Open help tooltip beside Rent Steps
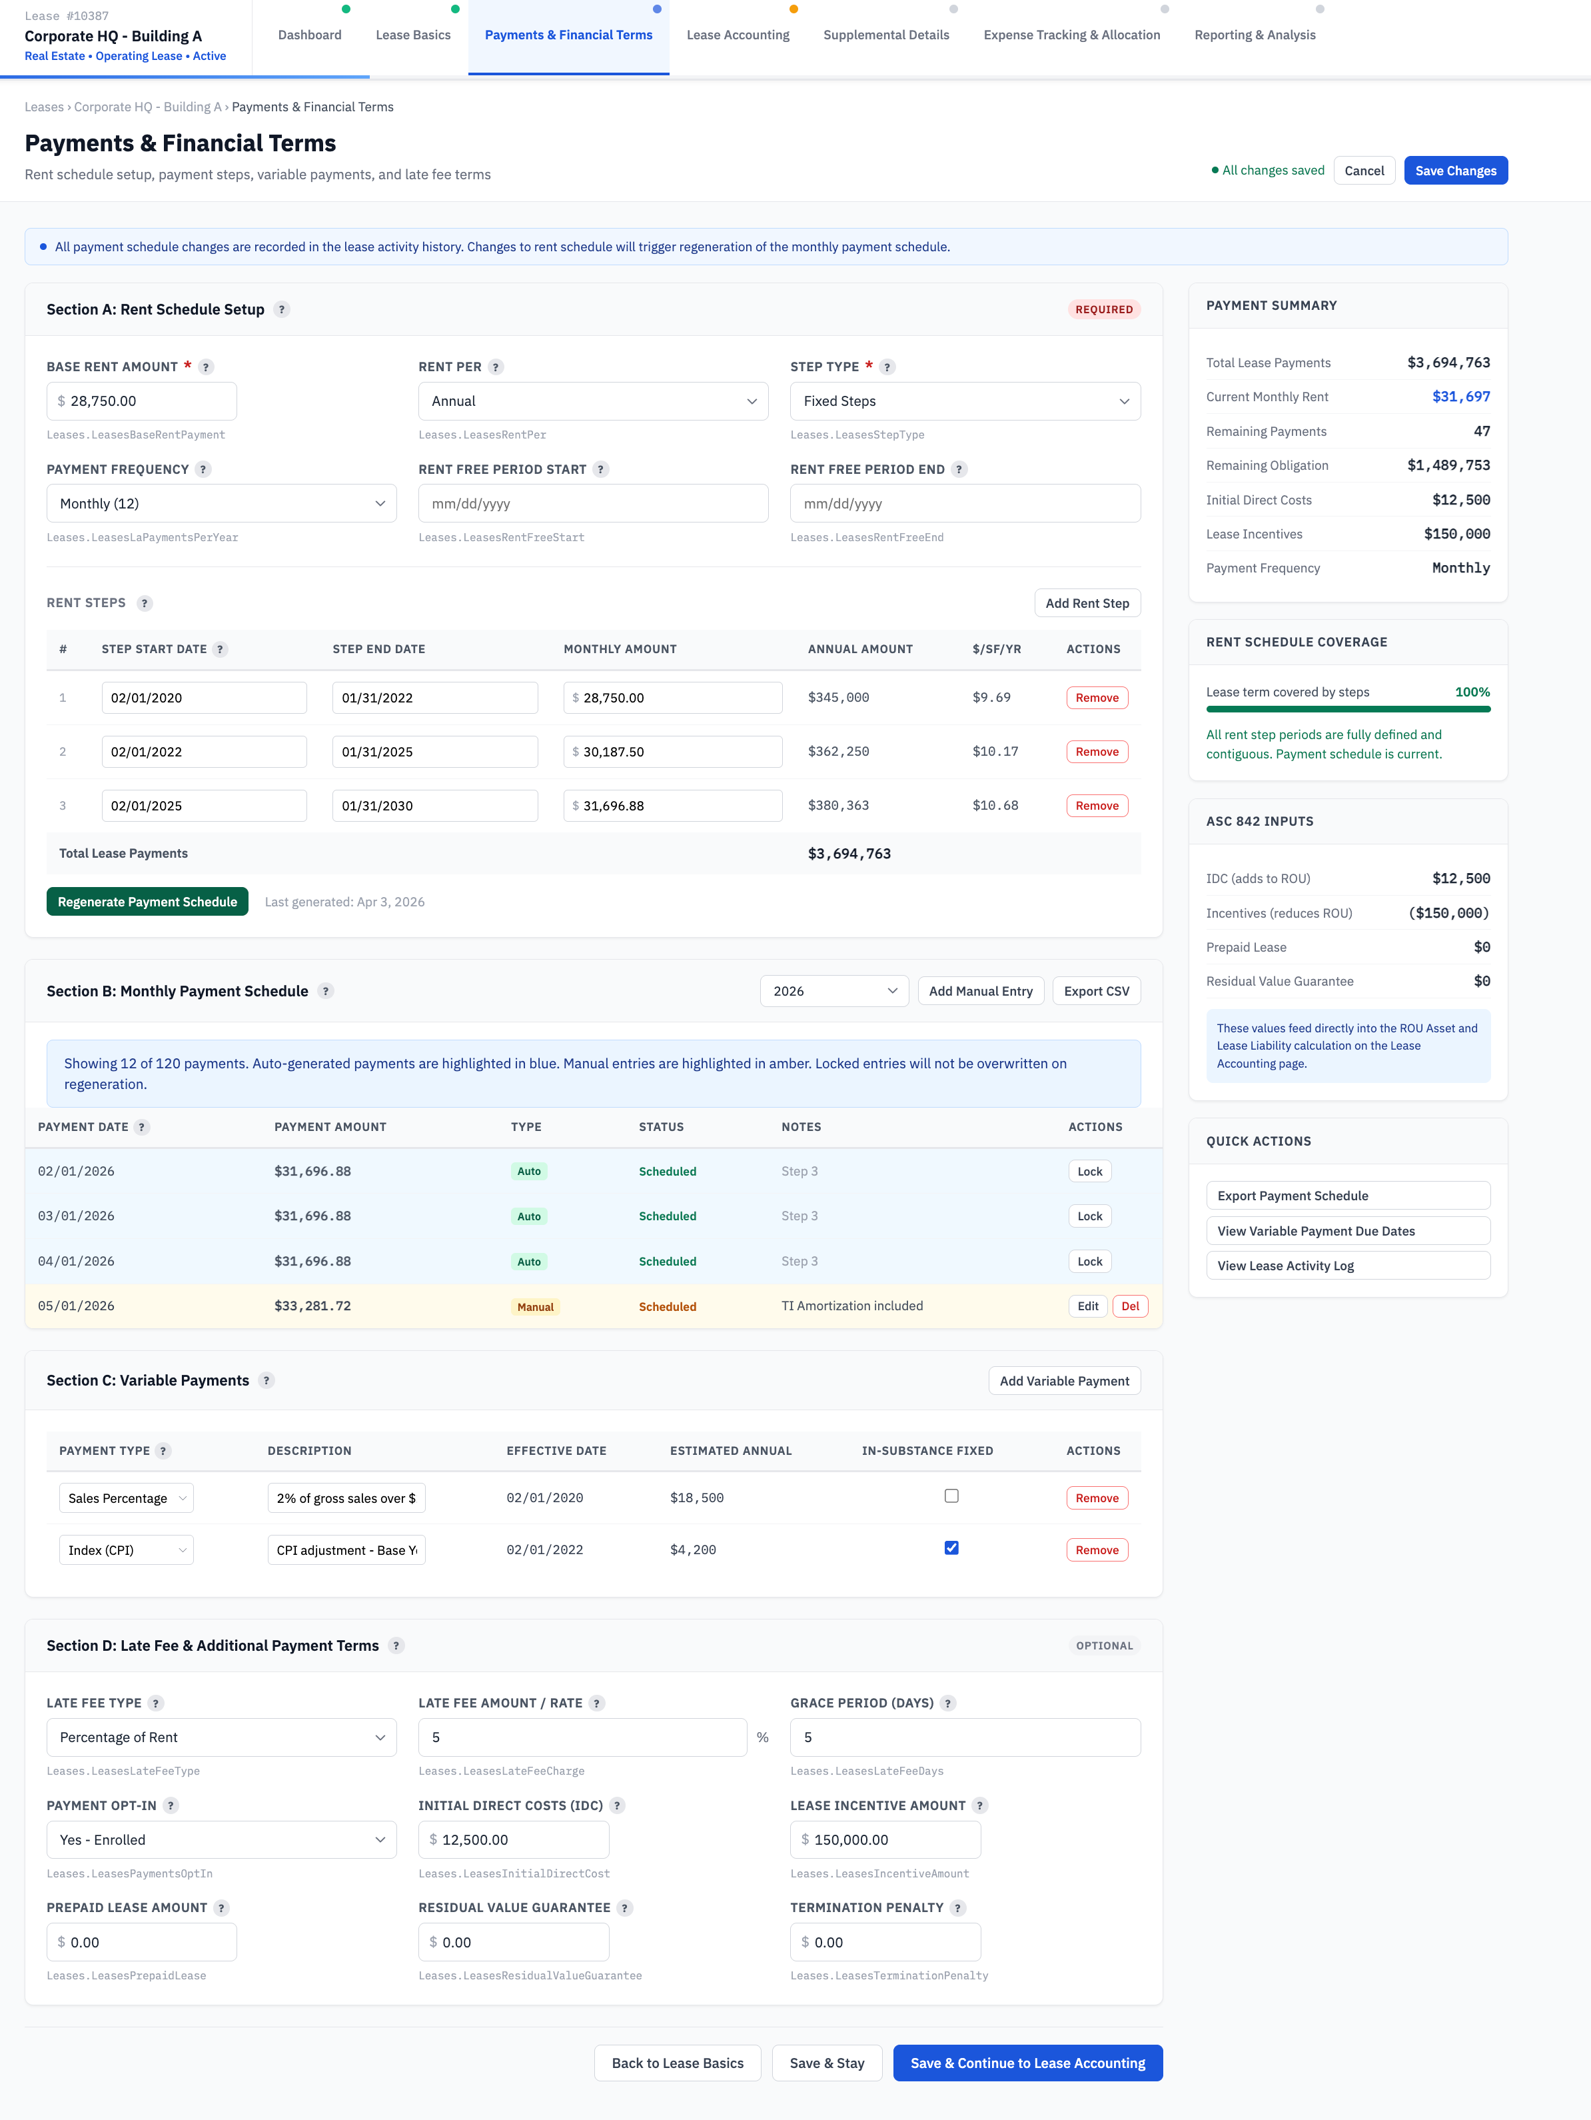 (x=145, y=603)
